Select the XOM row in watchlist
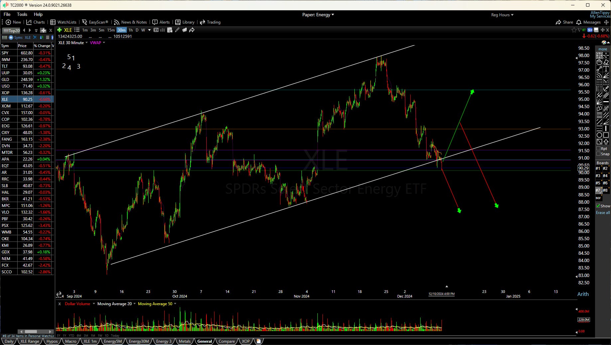 (x=27, y=106)
